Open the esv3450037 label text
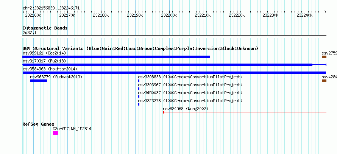Image resolution: width=337 pixels, height=154 pixels. point(190,93)
